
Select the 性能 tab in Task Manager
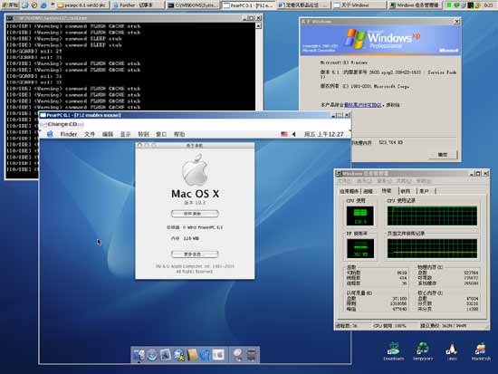click(387, 190)
